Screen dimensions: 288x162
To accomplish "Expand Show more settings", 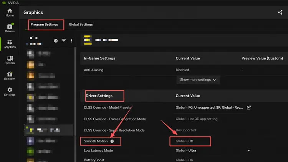I will pos(198,80).
